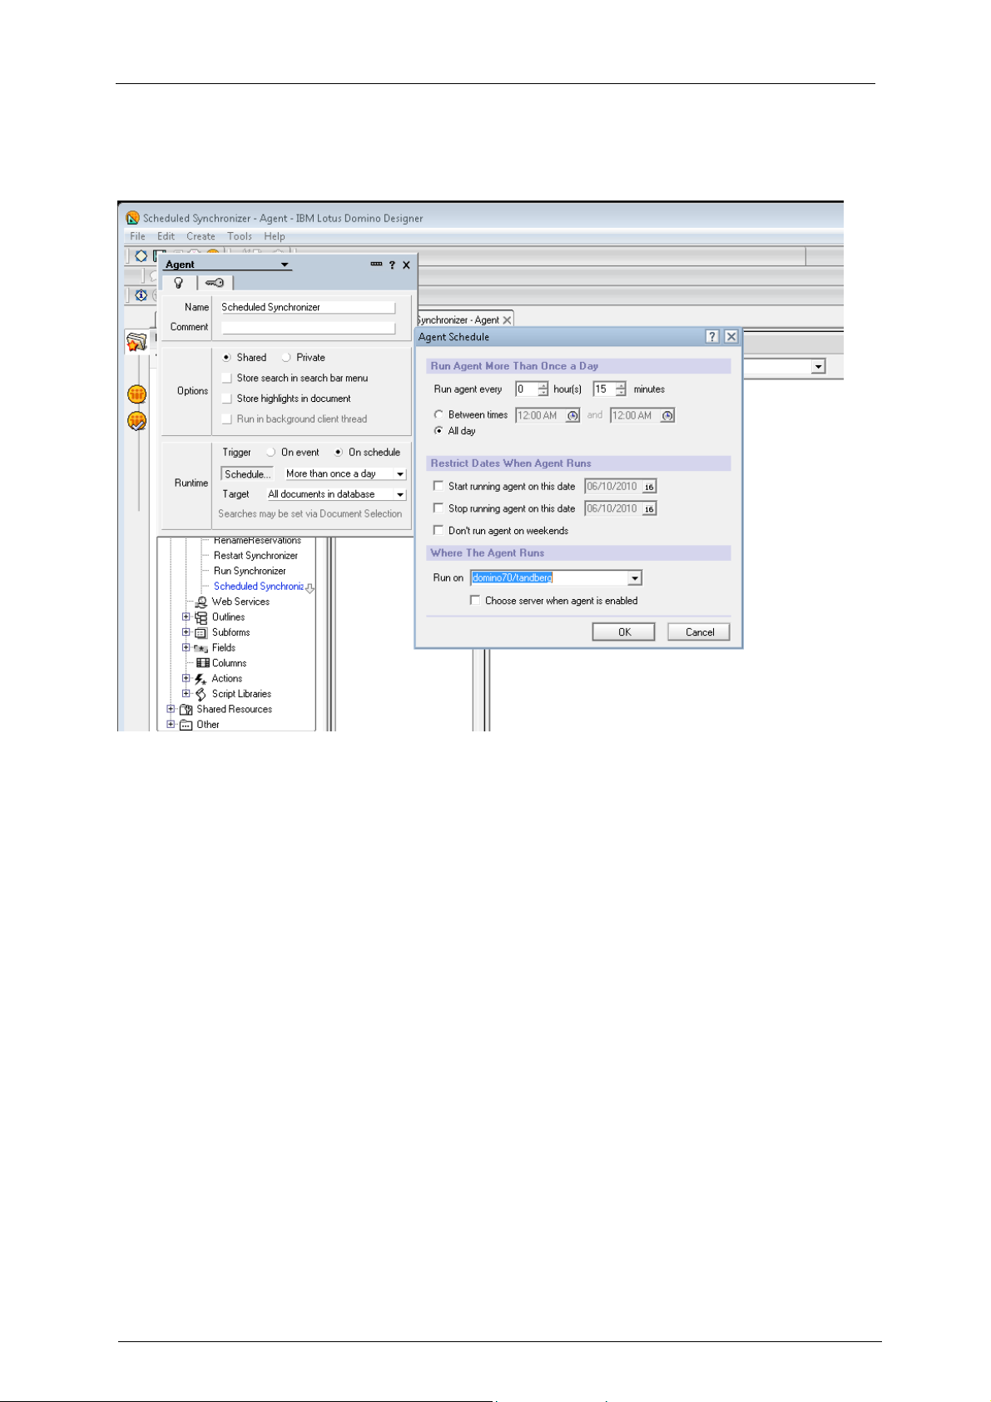Viewport: 991px width, 1402px height.
Task: Click the hour(s) stepper arrows
Action: pyautogui.click(x=543, y=389)
